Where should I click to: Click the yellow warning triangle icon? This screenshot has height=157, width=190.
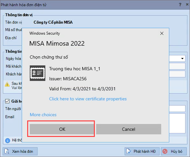(7, 84)
